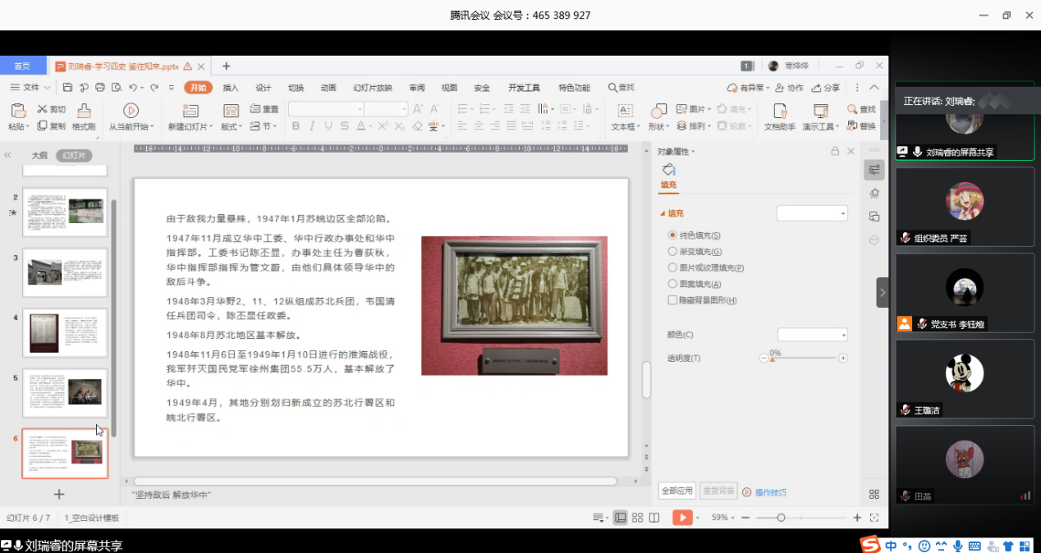Switch to the Design (设计) tab
This screenshot has width=1041, height=553.
(263, 88)
